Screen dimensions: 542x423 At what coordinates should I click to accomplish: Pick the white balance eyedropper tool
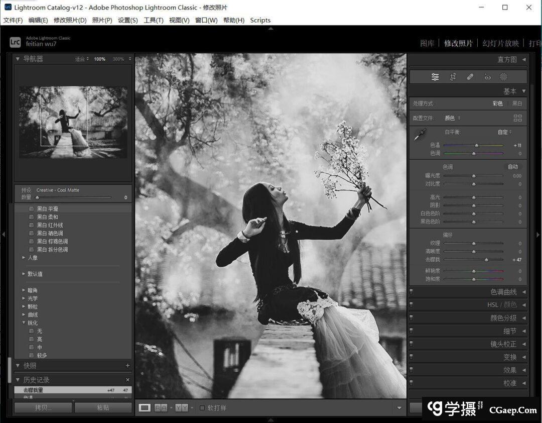420,134
